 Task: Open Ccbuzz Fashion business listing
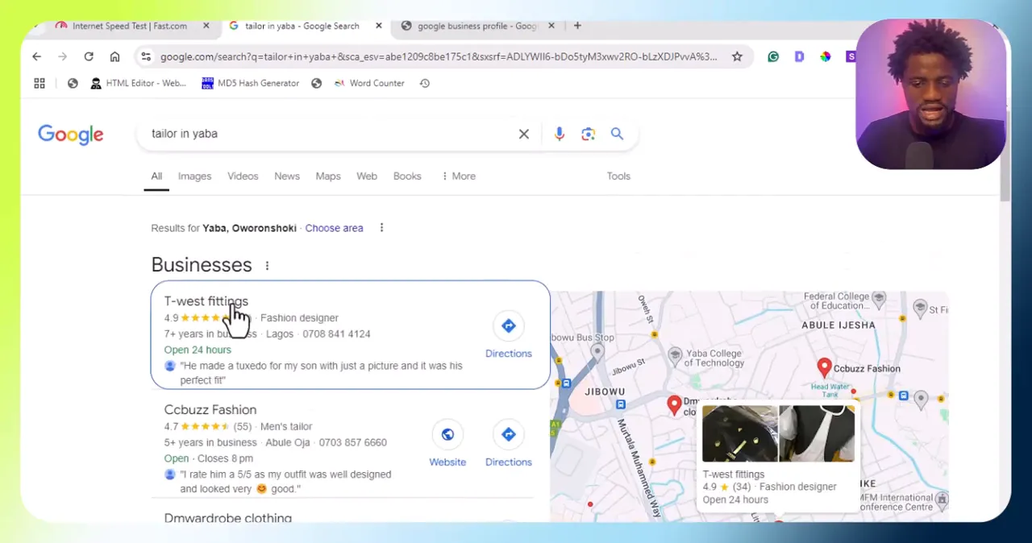(x=210, y=410)
